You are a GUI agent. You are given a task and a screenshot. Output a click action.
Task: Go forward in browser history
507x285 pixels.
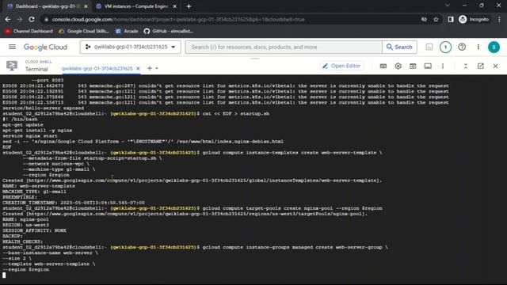(x=20, y=19)
